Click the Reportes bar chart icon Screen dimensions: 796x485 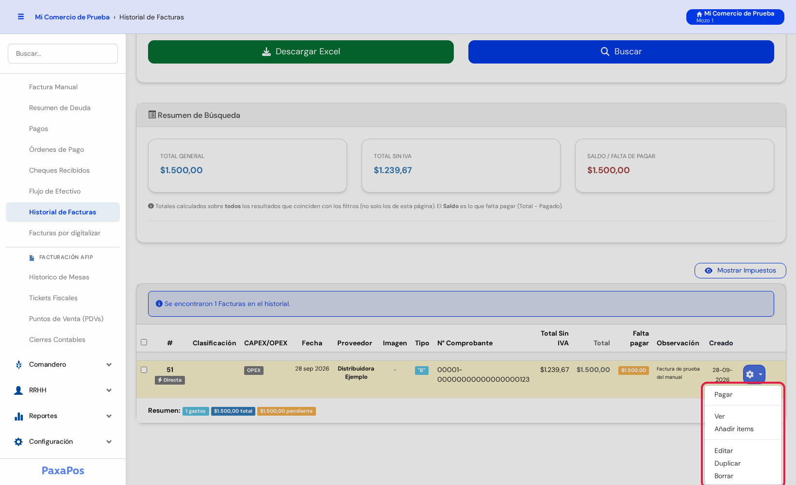(x=18, y=416)
